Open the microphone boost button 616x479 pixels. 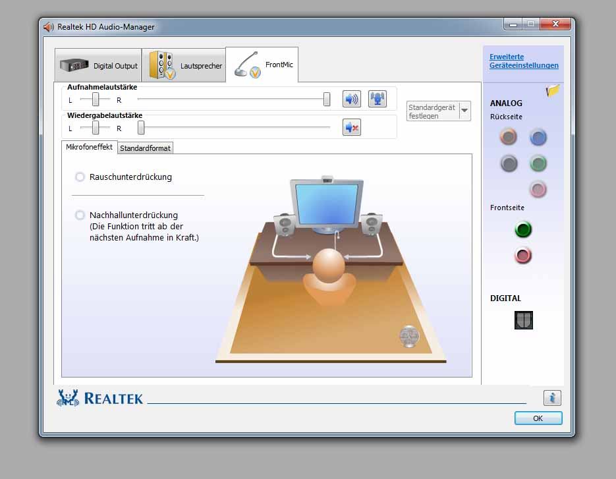pyautogui.click(x=377, y=99)
